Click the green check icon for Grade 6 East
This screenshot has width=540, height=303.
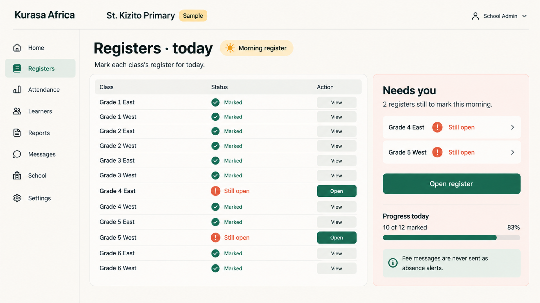[215, 253]
